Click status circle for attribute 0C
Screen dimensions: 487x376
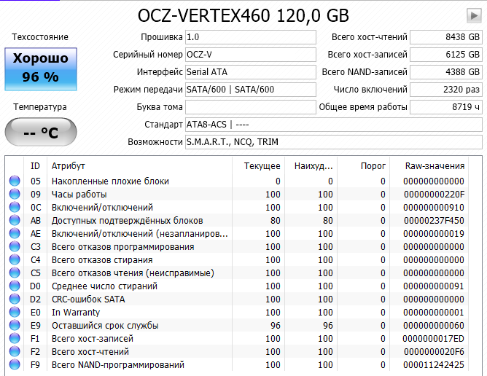point(15,207)
